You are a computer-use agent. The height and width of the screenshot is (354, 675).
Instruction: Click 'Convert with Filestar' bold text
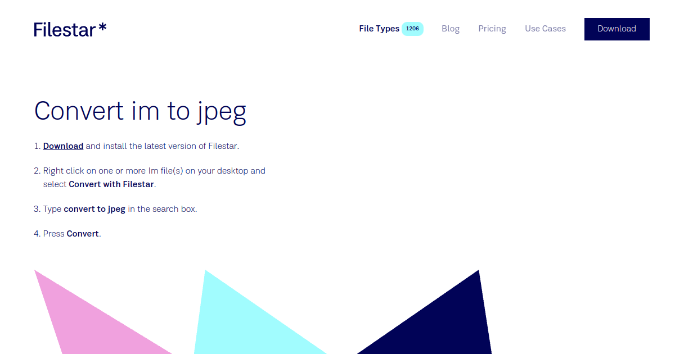[111, 184]
